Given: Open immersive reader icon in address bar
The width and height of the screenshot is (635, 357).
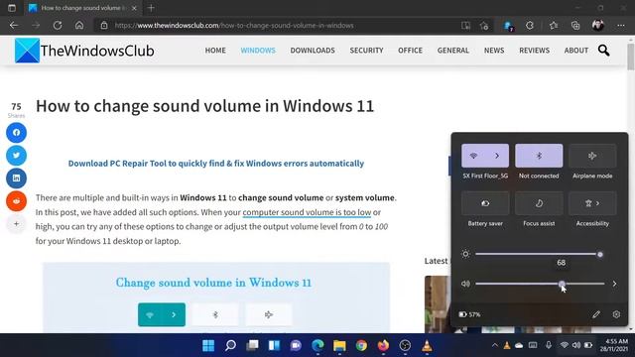Looking at the screenshot, I should point(465,26).
